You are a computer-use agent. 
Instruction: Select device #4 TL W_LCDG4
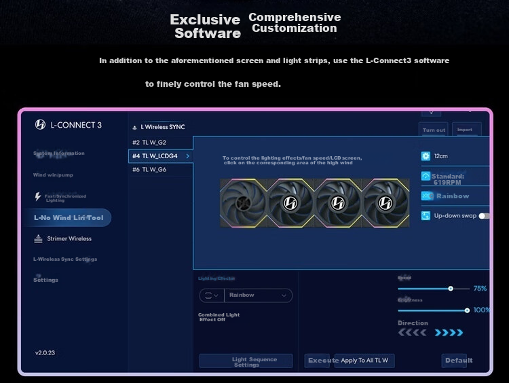click(x=160, y=156)
